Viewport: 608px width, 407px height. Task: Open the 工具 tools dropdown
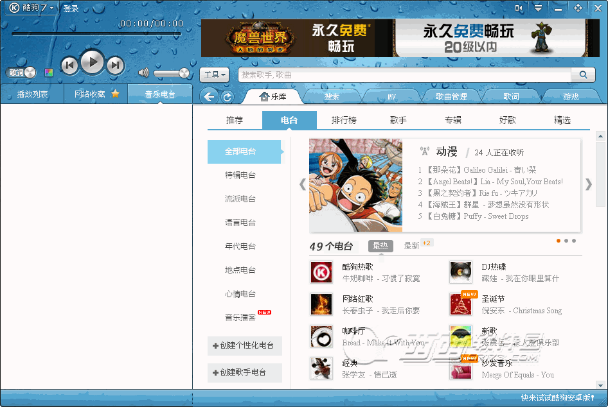click(215, 74)
